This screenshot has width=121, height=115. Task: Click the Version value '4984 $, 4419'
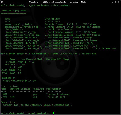click(x=26, y=62)
